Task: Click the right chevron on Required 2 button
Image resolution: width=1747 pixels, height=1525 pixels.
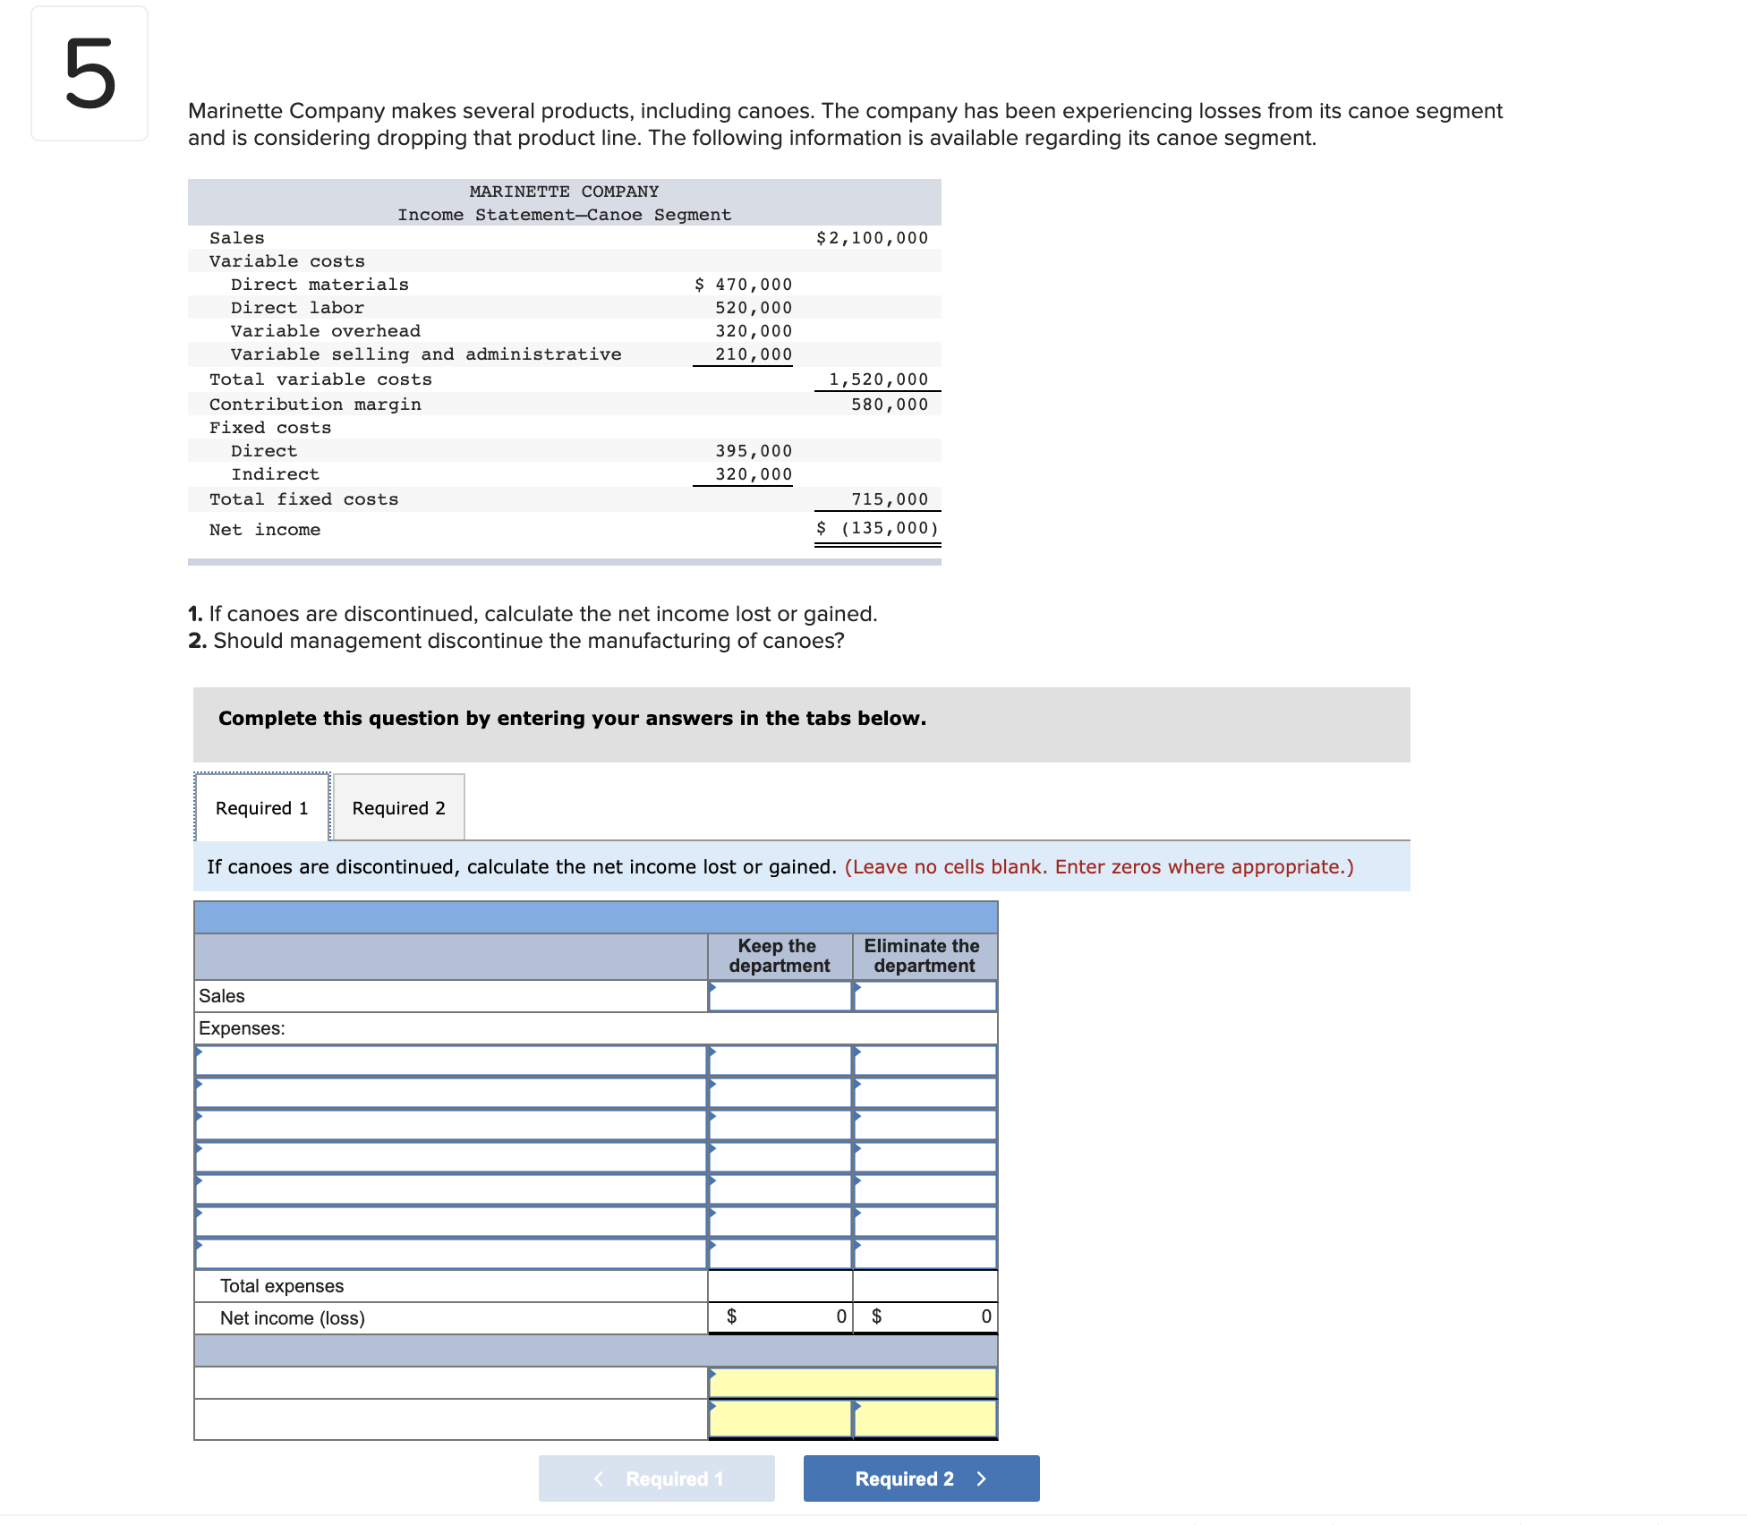Action: tap(982, 1478)
